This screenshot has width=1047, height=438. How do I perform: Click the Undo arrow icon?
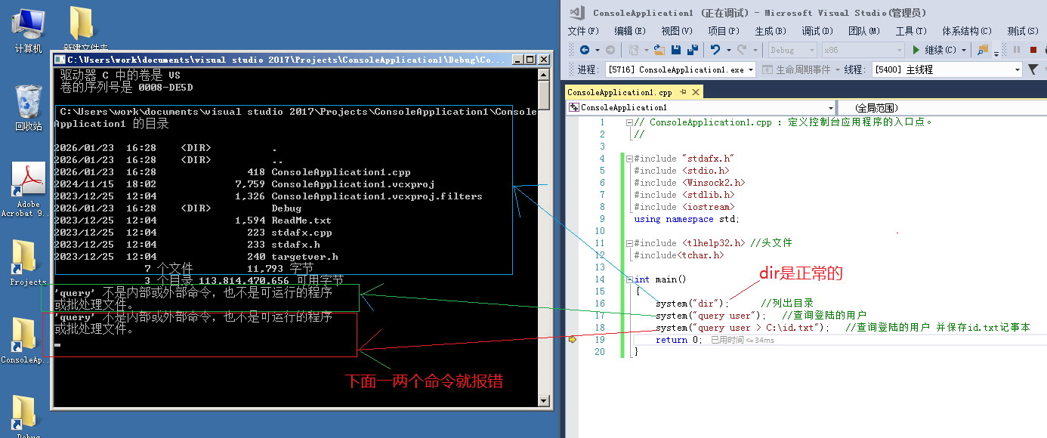click(x=715, y=50)
